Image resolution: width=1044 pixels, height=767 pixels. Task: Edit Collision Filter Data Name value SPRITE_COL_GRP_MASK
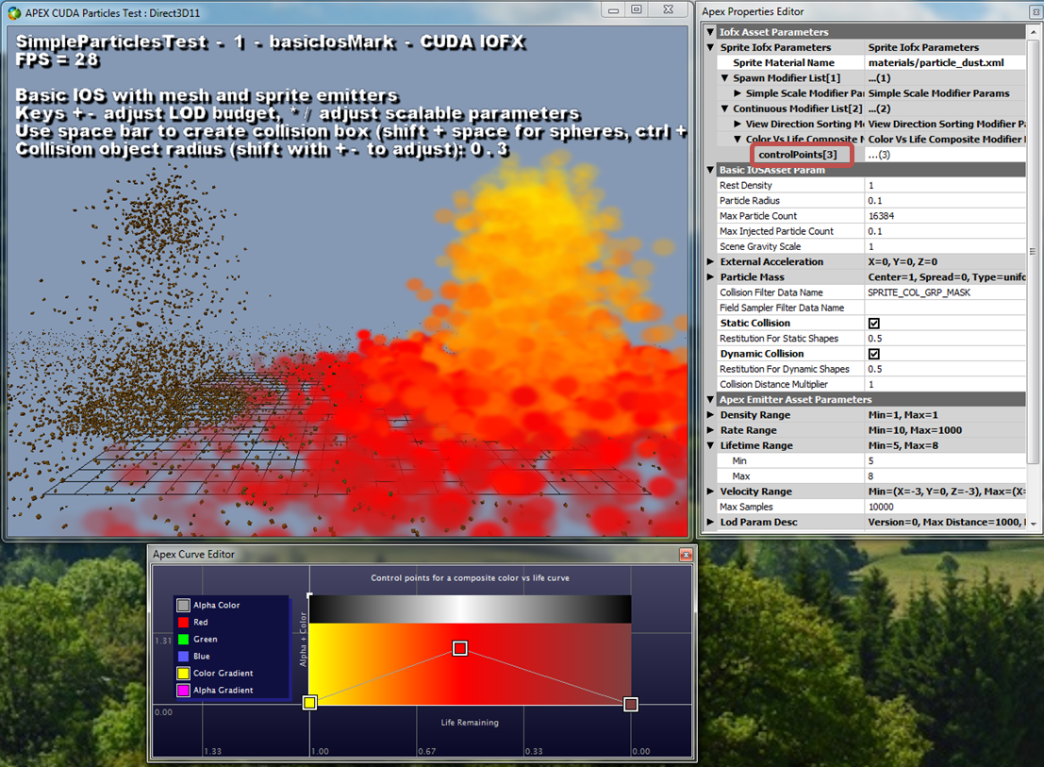pos(946,292)
